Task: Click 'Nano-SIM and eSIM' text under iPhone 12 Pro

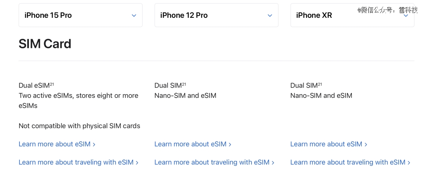Action: [185, 96]
